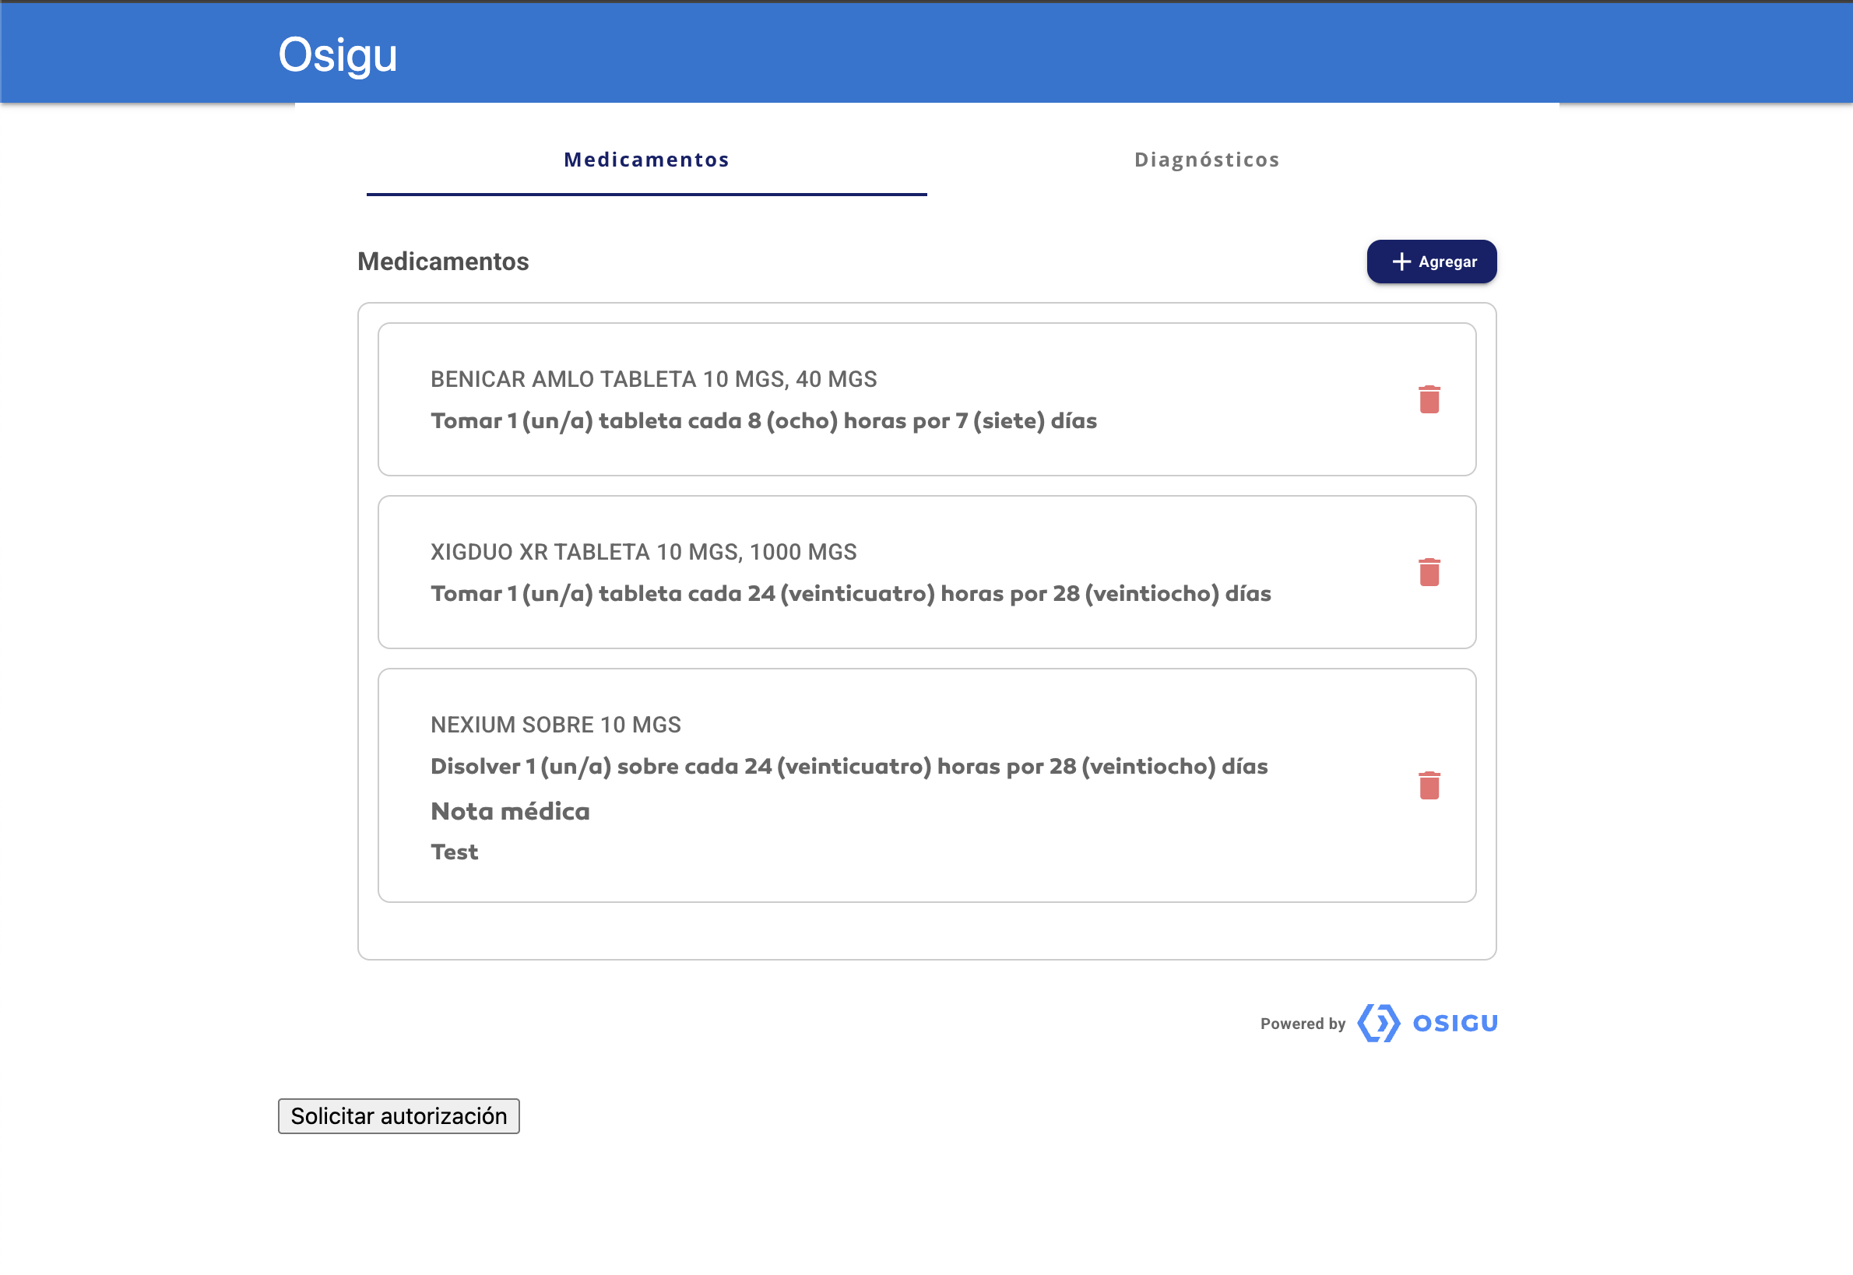Click the Osigu logo in footer
The width and height of the screenshot is (1853, 1275).
point(1427,1024)
